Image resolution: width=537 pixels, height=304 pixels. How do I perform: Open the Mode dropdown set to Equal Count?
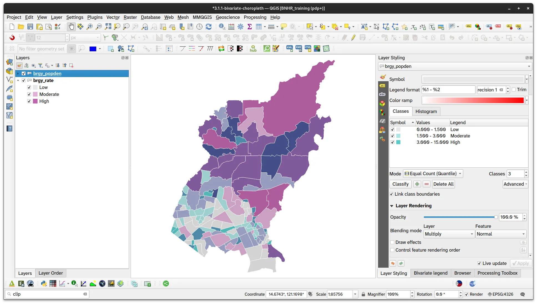[x=433, y=173]
